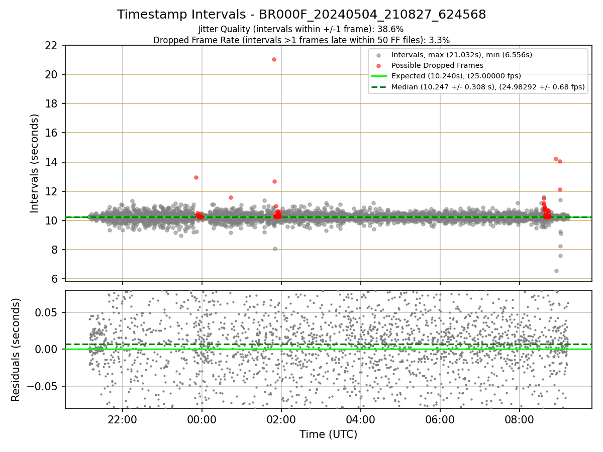This screenshot has height=452, width=603.
Task: Click the '02:00' x-axis tick label
Action: [281, 420]
